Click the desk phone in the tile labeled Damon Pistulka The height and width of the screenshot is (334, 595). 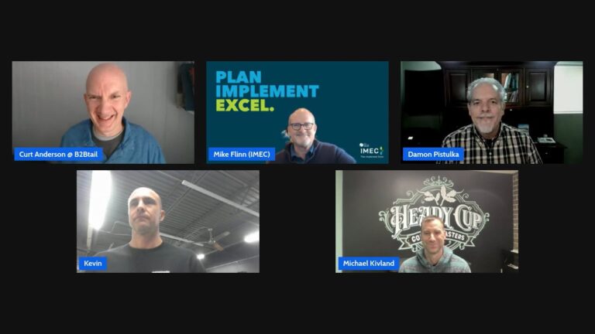point(547,140)
